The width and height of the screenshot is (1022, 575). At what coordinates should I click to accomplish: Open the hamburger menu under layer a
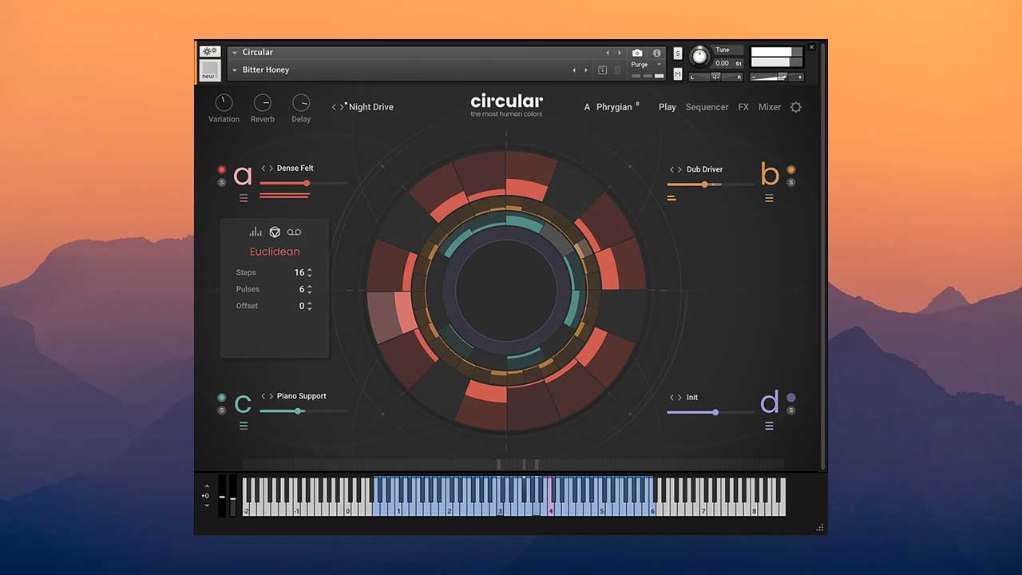click(x=244, y=198)
